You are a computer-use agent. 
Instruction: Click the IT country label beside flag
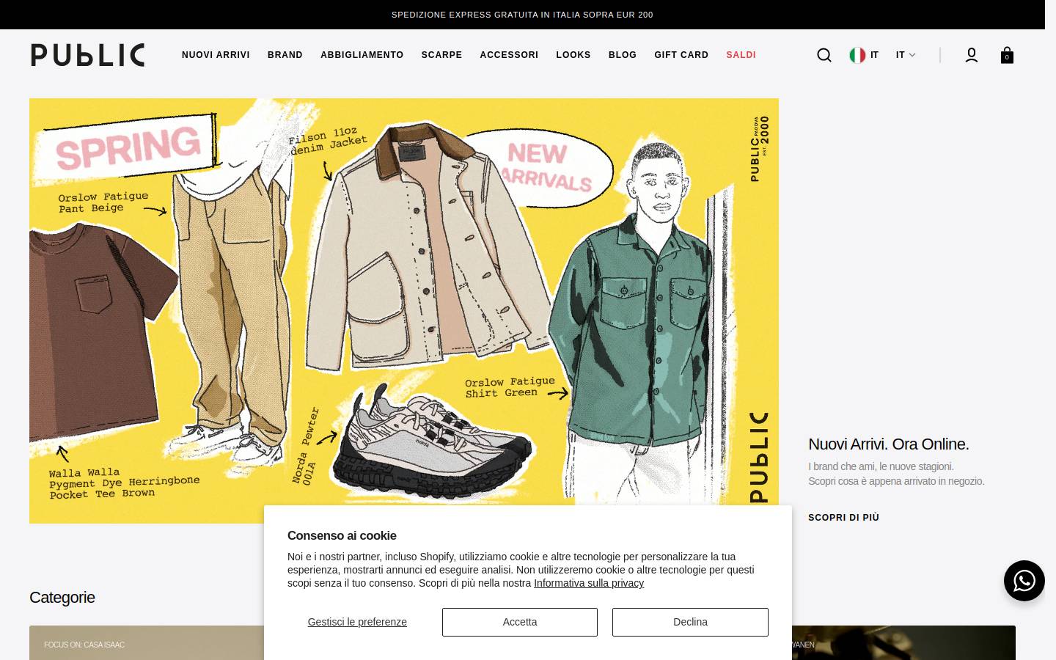(874, 55)
